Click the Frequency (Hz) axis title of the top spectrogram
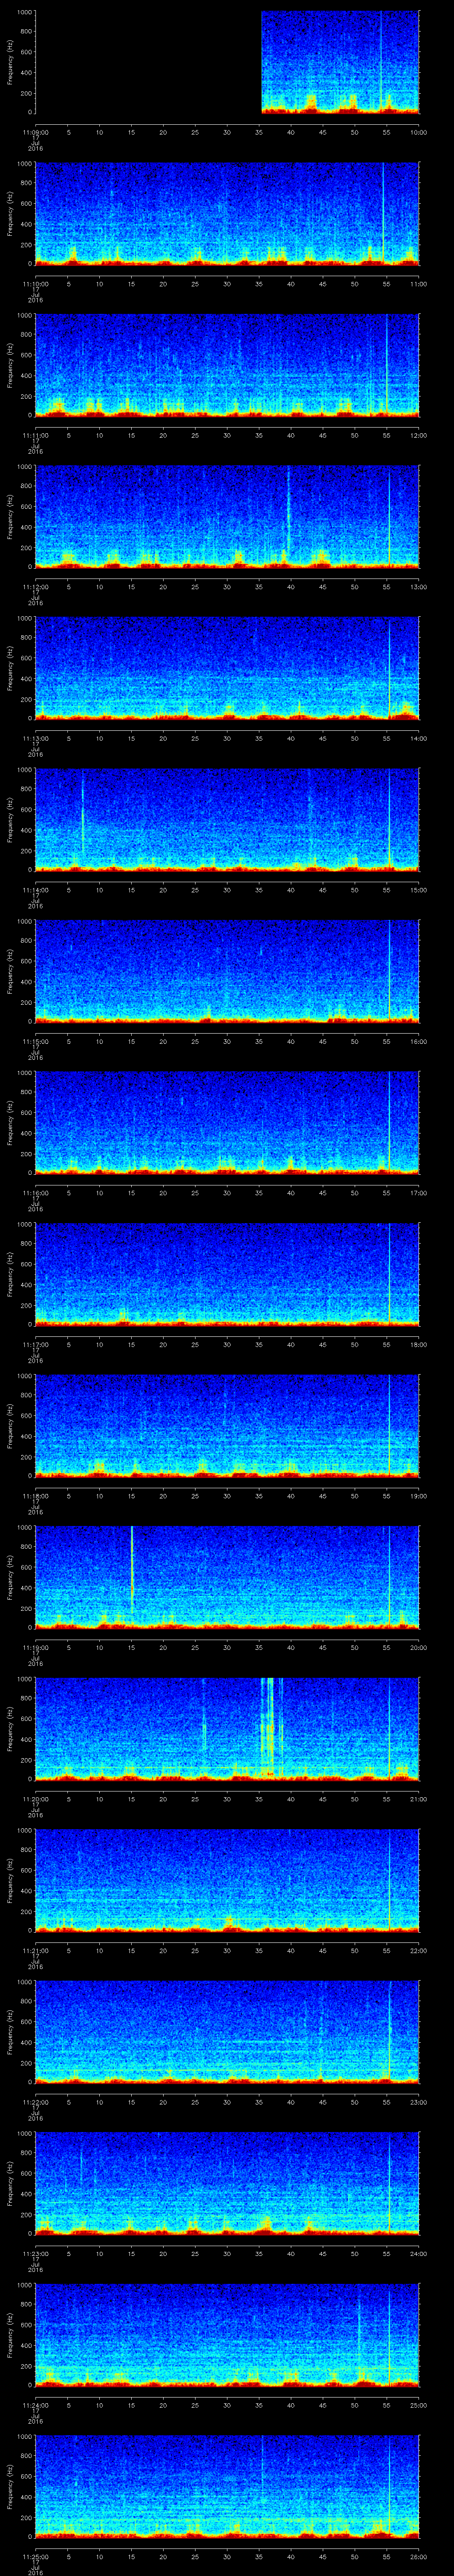 [x=10, y=62]
